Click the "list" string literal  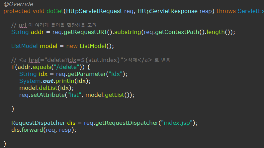click(74, 95)
